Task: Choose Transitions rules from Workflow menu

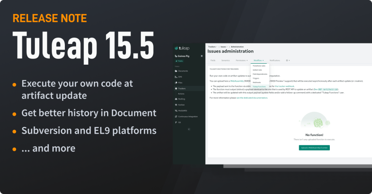Action: pos(259,66)
